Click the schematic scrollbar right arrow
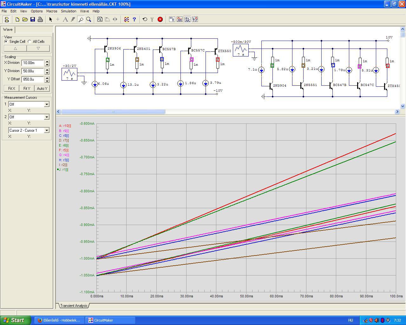The width and height of the screenshot is (406, 325). [x=397, y=112]
